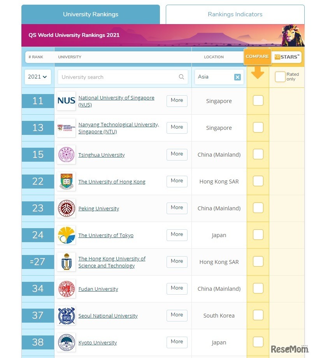Click the QS STARS badge
314x358 pixels.
click(287, 57)
